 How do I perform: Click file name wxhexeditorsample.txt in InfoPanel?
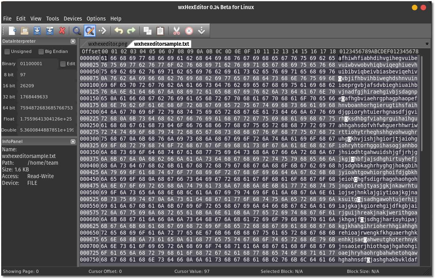click(29, 156)
